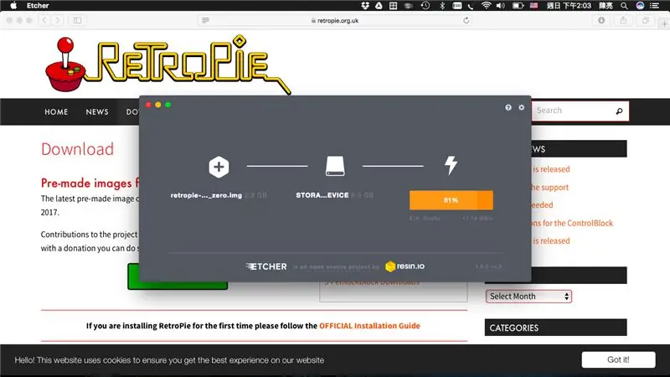Open the 'he support' news link
This screenshot has height=377, width=670.
pos(550,187)
